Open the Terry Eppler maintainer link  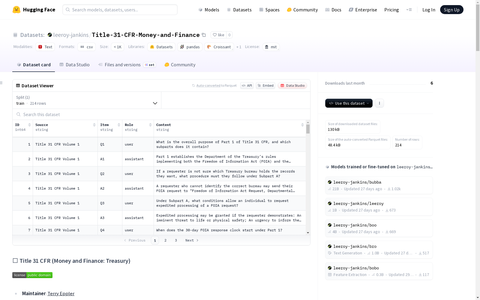coord(61,293)
